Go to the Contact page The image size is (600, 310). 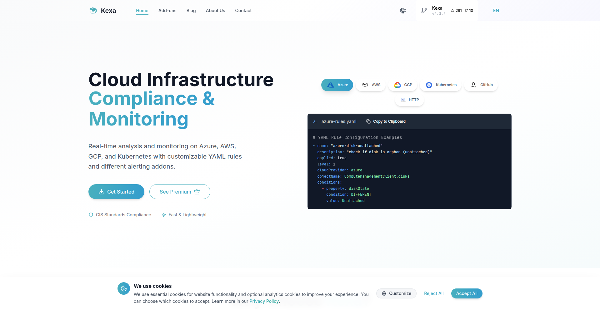tap(243, 11)
